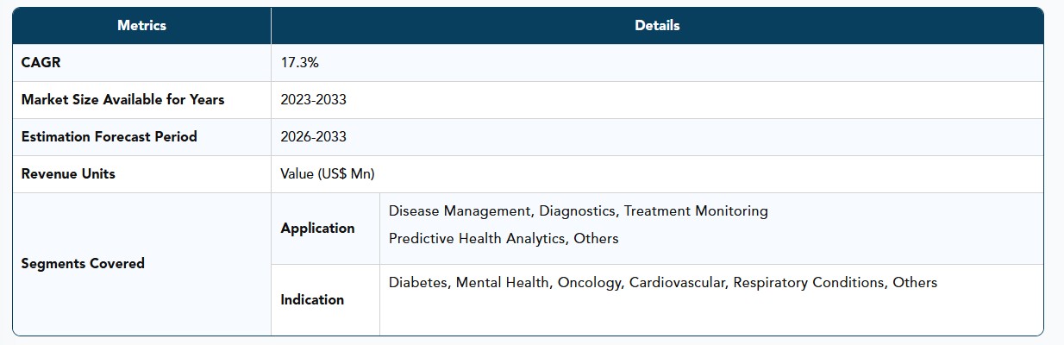Click Respiratory Conditions in the indication list
The image size is (1064, 345).
point(809,283)
